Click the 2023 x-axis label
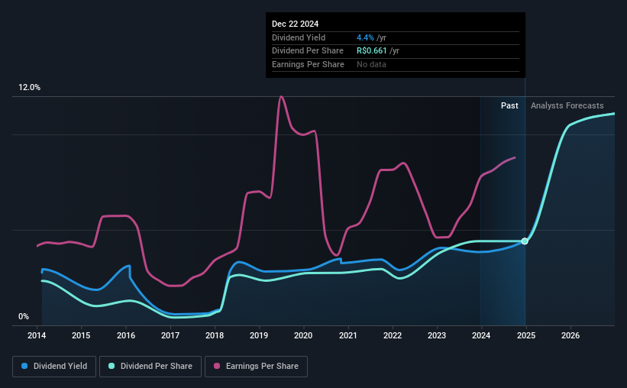627x388 pixels. (437, 335)
